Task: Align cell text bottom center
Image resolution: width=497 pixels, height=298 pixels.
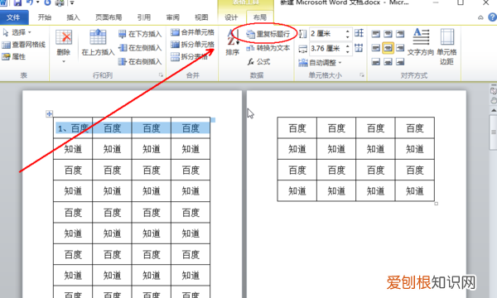Action: tap(388, 61)
